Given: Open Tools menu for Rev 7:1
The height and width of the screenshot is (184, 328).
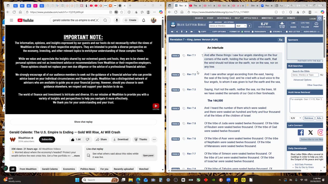Looking at the screenshot, I should 176,55.
